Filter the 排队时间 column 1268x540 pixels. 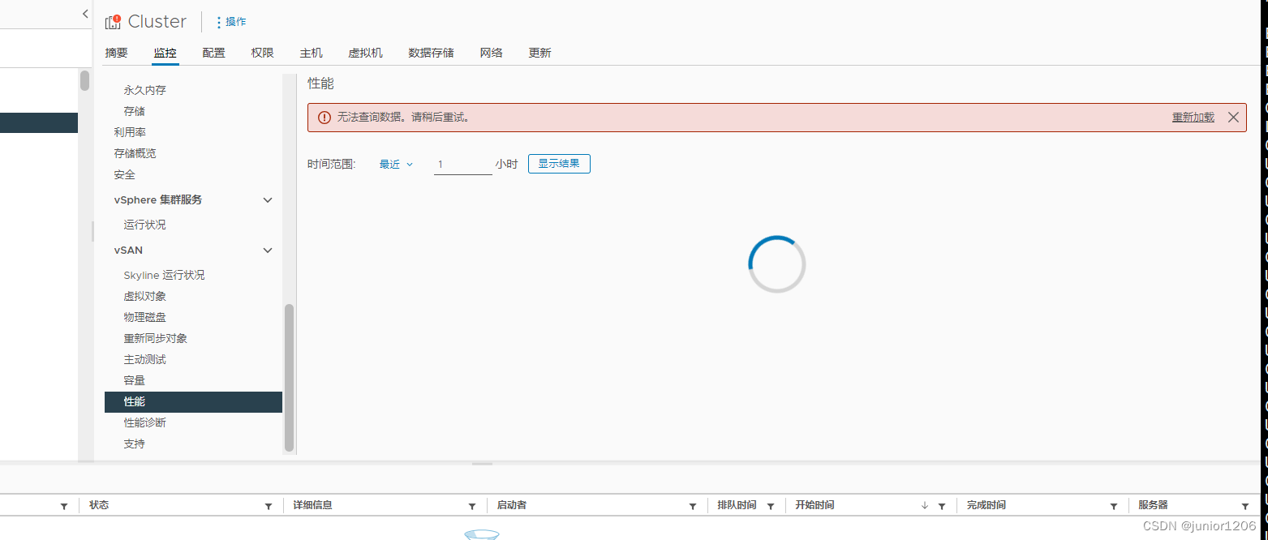771,506
